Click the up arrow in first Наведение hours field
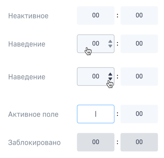This screenshot has width=164, height=158. point(110,41)
